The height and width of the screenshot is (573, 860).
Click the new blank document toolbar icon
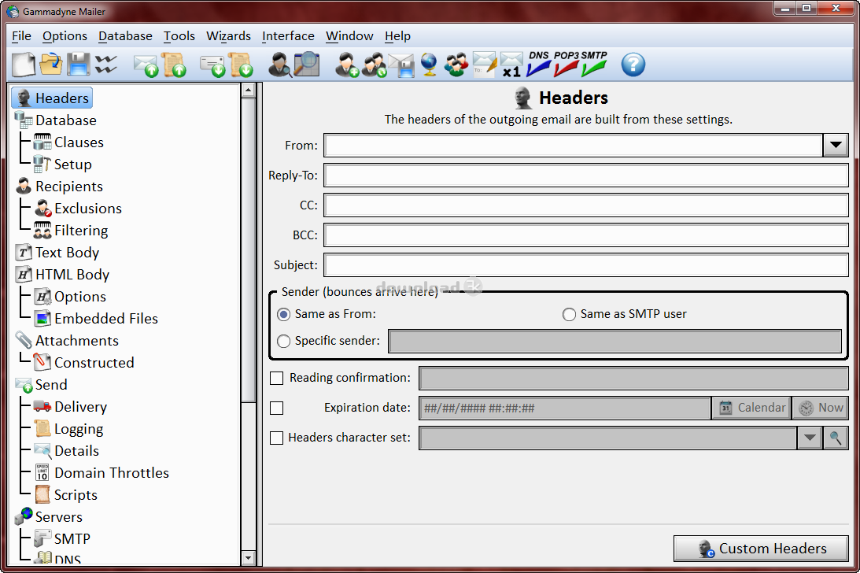coord(24,65)
